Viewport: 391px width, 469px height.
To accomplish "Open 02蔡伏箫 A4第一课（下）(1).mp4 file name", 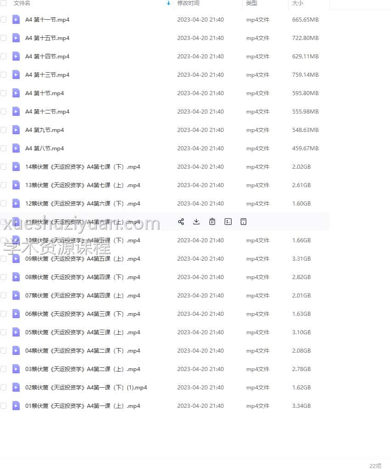I will point(86,387).
